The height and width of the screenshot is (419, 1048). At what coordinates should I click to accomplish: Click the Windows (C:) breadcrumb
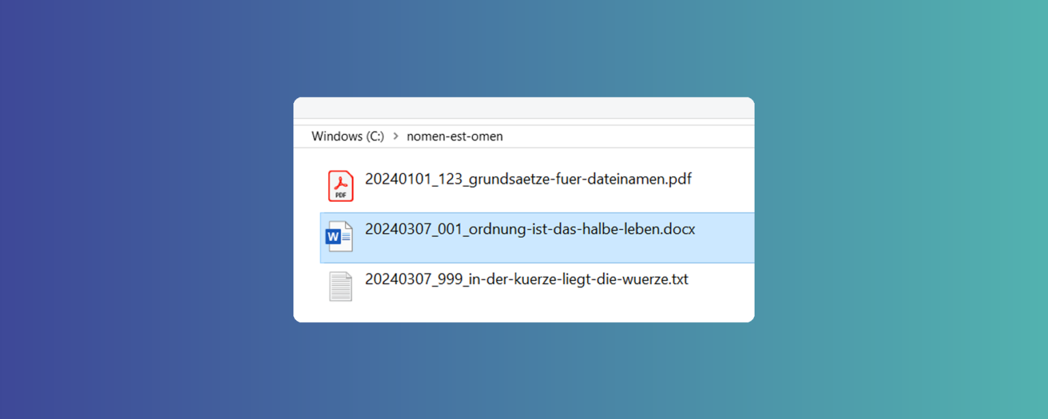(347, 136)
